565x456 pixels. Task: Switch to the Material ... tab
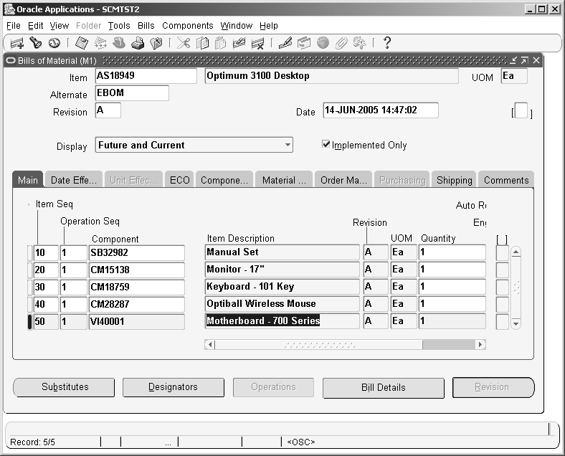tap(284, 180)
